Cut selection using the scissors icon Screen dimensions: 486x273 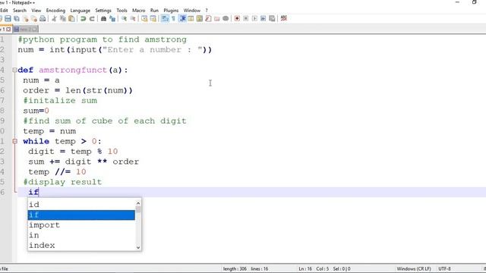pyautogui.click(x=54, y=18)
